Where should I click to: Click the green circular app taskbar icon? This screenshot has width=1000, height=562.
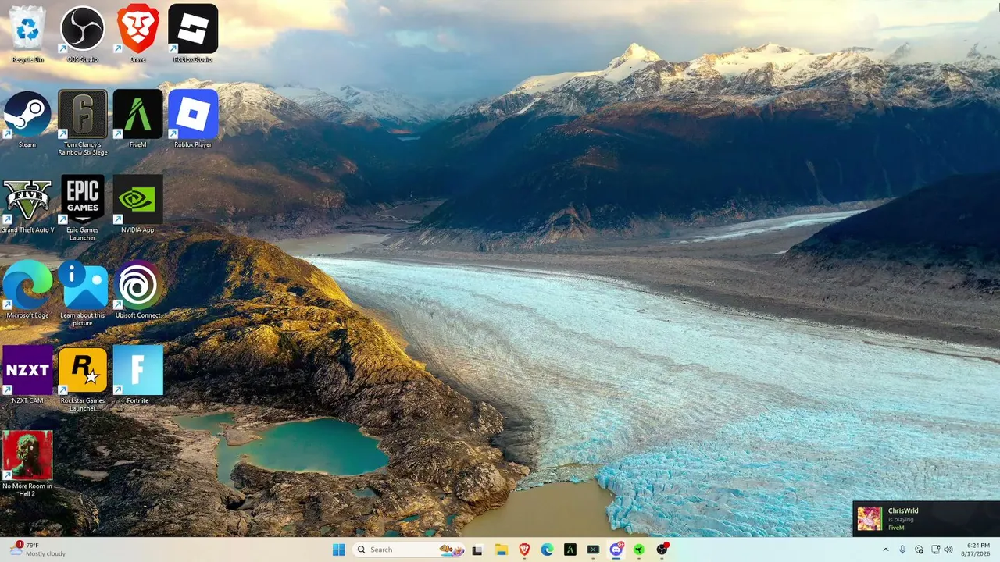(x=639, y=550)
